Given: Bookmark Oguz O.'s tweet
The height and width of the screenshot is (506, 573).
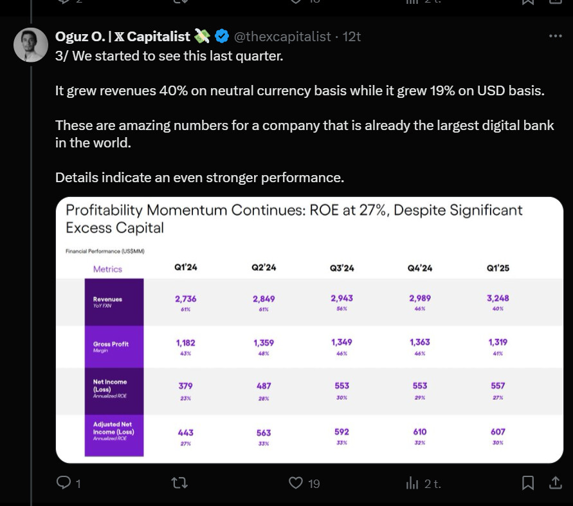Looking at the screenshot, I should (x=527, y=483).
